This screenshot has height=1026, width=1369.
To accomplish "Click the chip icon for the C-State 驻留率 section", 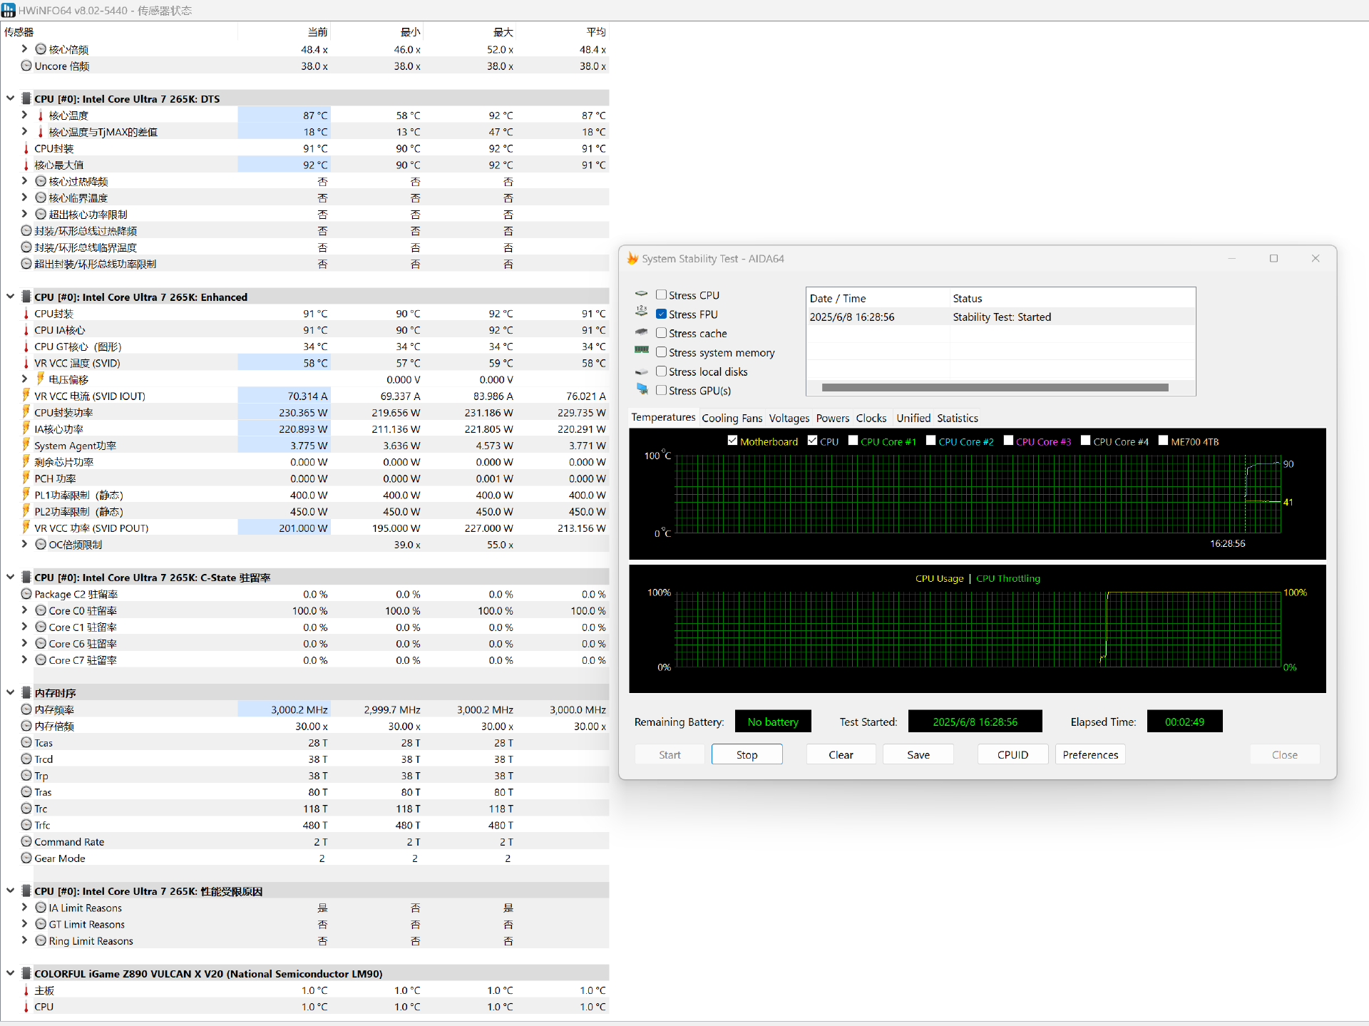I will pos(26,578).
